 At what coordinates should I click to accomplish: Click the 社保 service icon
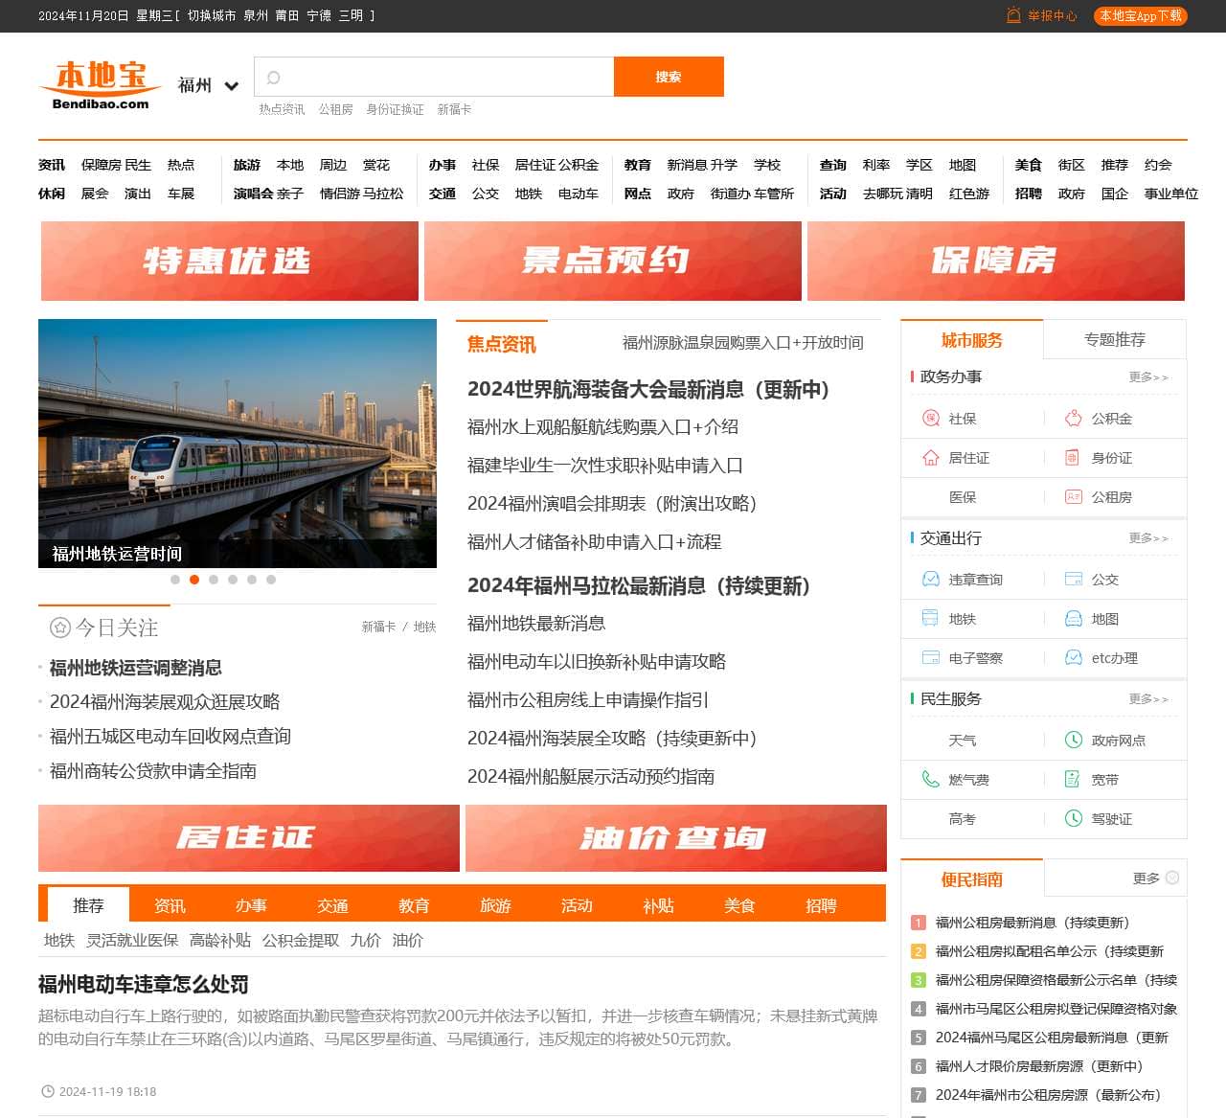tap(930, 418)
